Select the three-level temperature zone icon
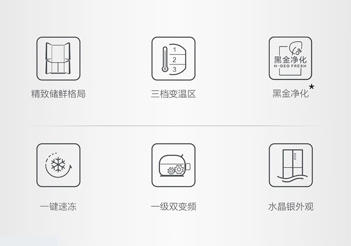The image size is (351, 246). point(174,59)
